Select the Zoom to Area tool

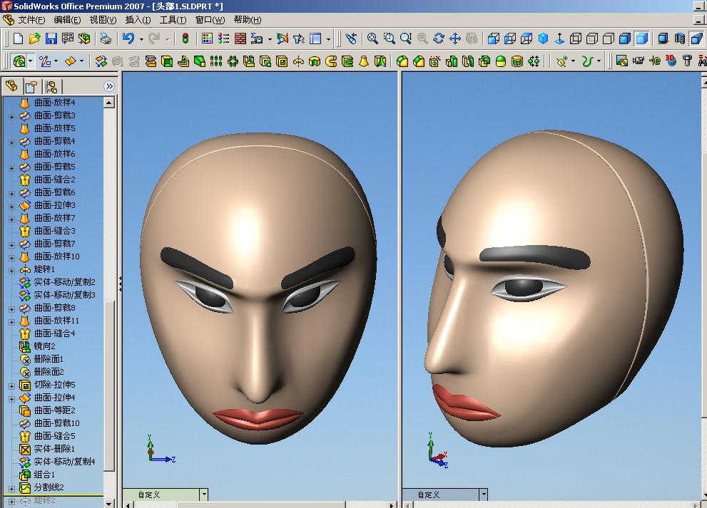(x=389, y=38)
